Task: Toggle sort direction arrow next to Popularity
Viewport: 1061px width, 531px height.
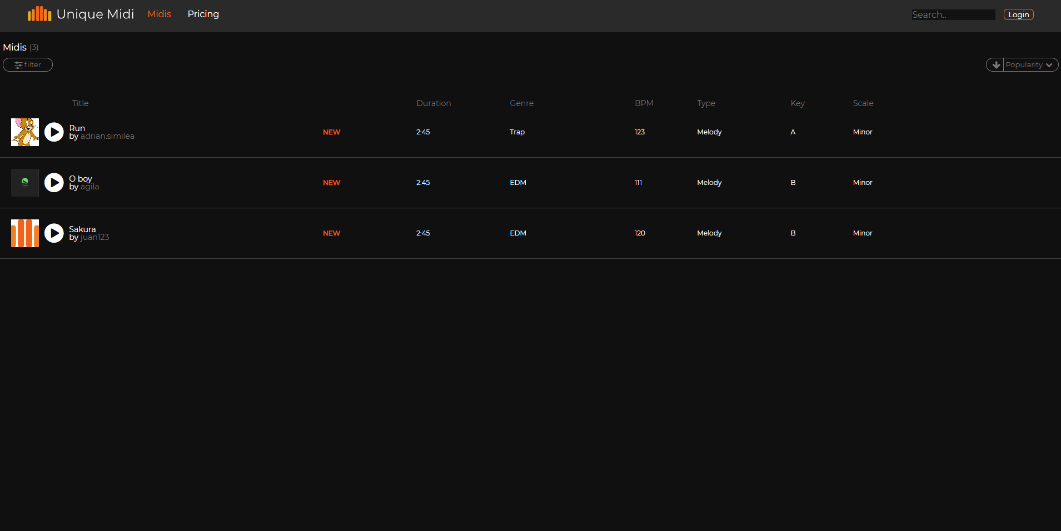Action: click(x=996, y=65)
